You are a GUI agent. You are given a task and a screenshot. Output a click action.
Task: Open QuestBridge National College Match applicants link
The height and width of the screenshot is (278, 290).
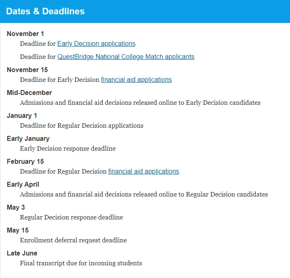click(x=126, y=57)
